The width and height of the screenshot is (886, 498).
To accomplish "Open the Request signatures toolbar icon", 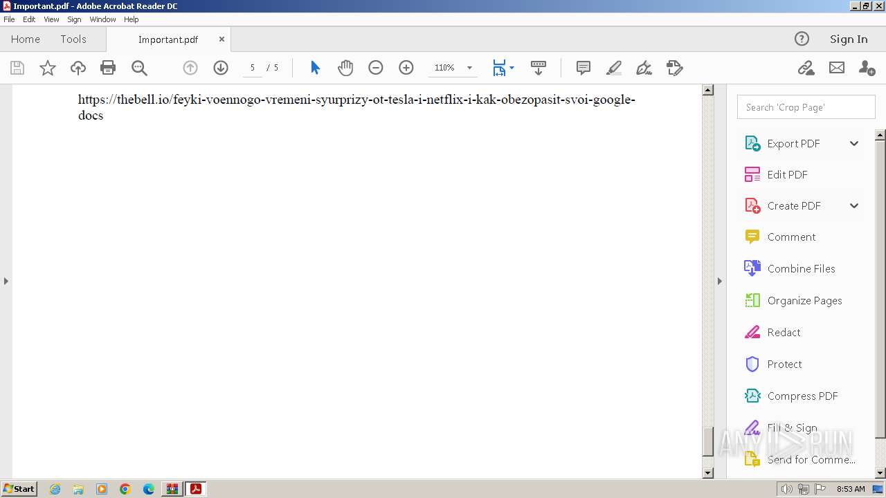I will point(674,68).
